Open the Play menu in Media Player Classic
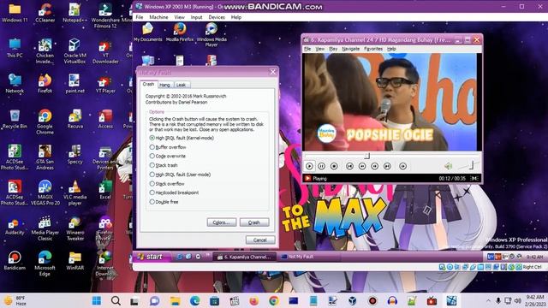 (333, 49)
